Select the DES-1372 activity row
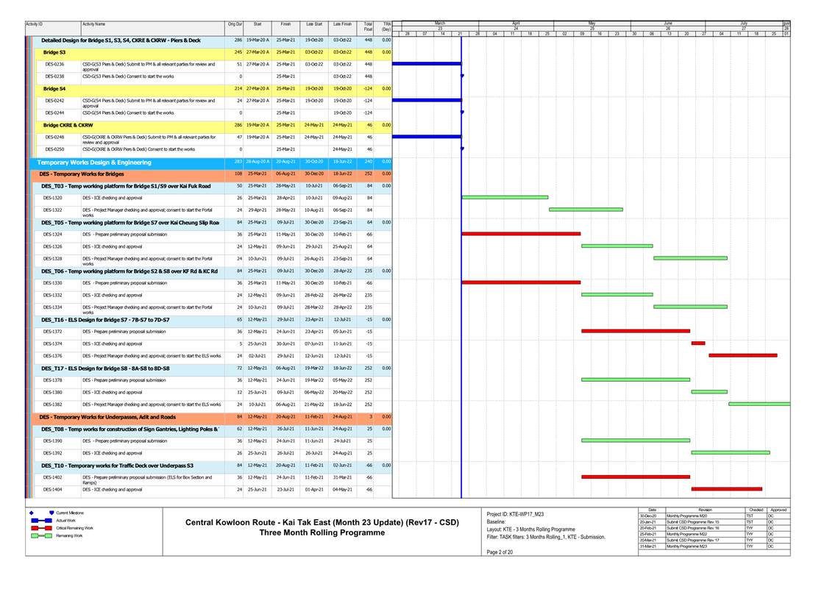This screenshot has width=838, height=592. (x=124, y=332)
